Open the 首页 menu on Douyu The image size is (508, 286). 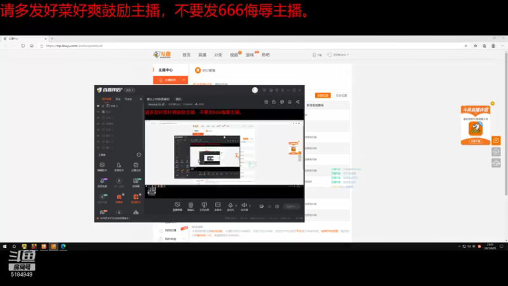pyautogui.click(x=186, y=55)
